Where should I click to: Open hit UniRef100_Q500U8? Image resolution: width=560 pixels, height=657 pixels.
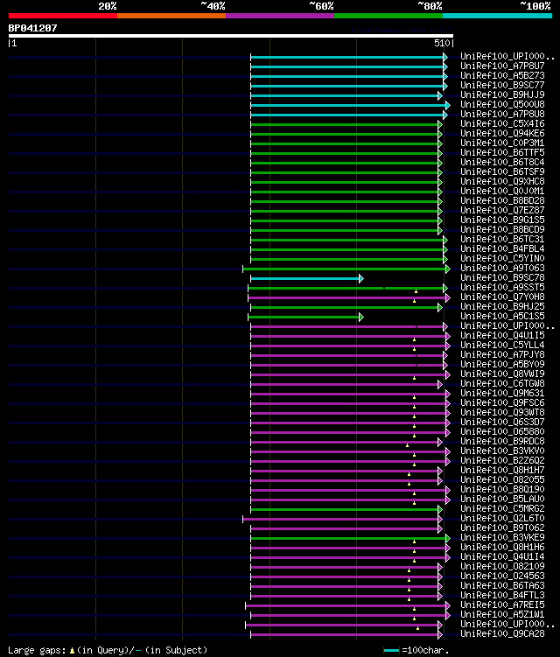502,104
